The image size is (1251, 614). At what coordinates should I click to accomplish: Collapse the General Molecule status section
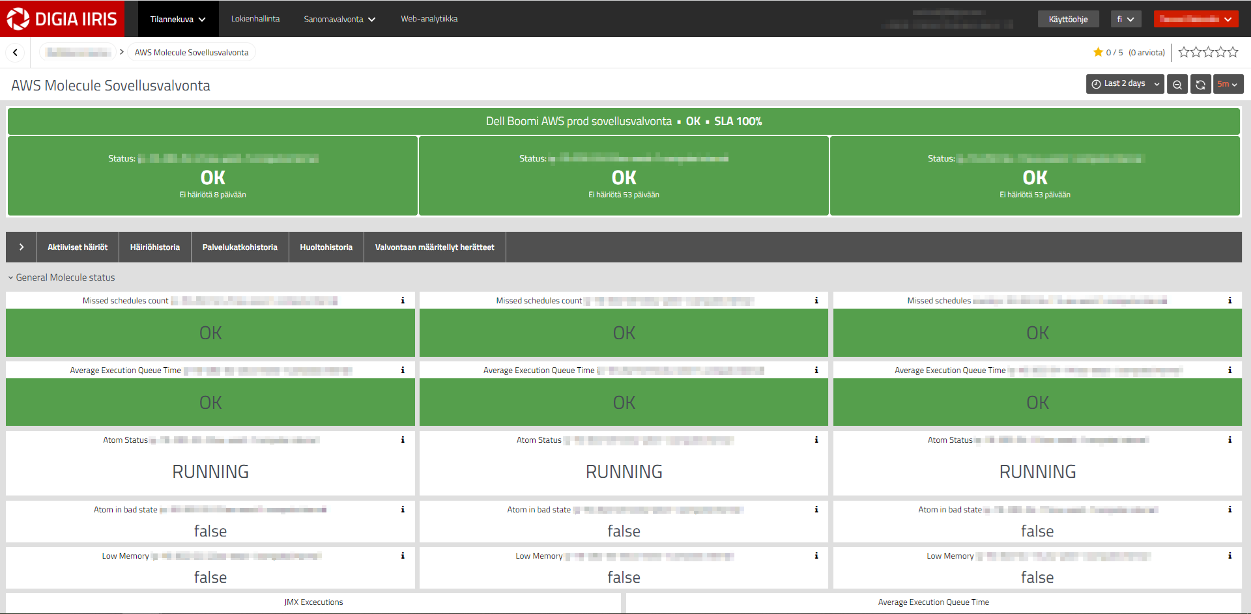[x=61, y=277]
